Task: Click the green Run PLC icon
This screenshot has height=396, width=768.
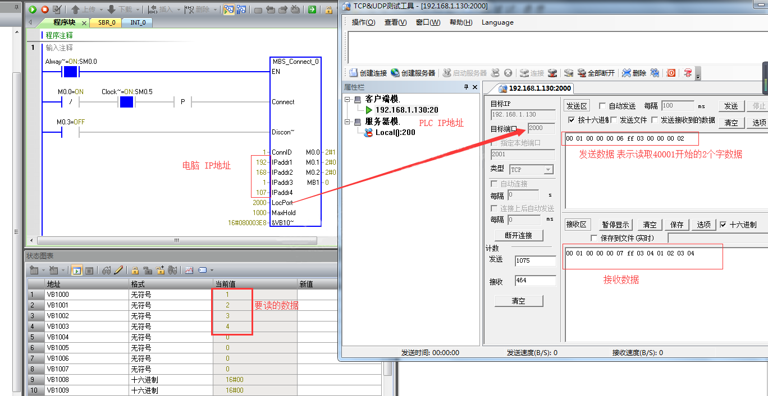Action: [33, 10]
